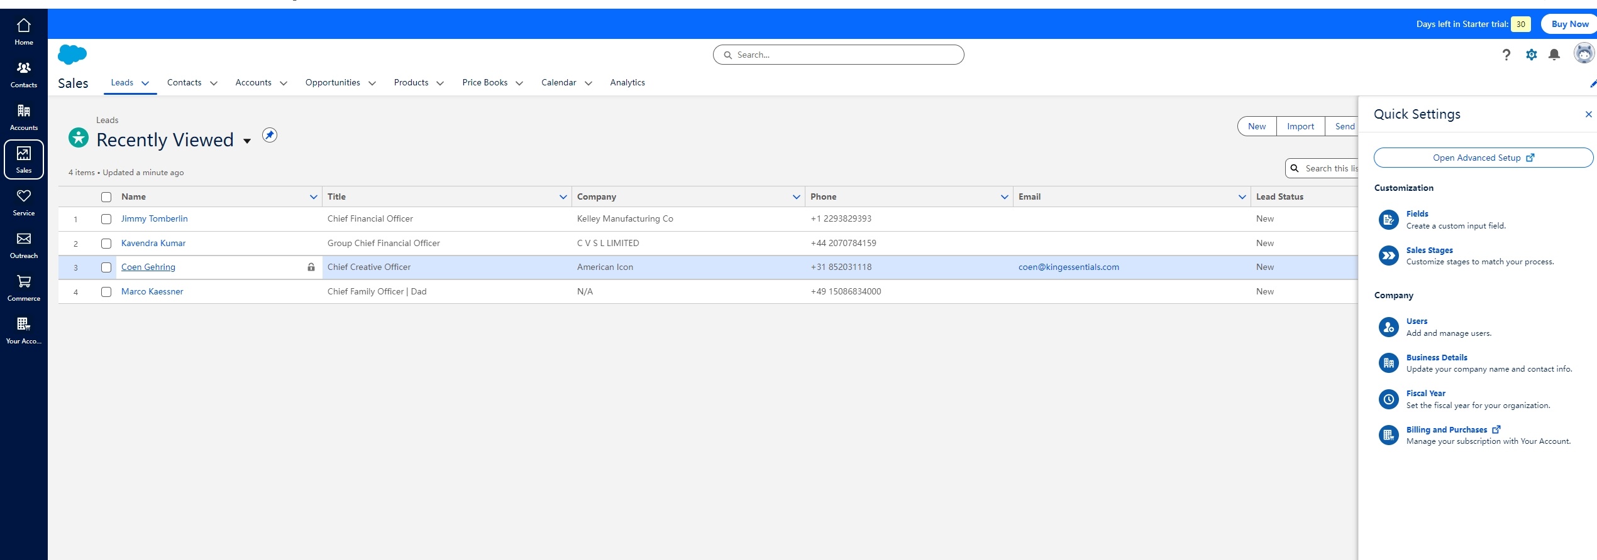Expand the Calendar tab dropdown chevron
This screenshot has width=1597, height=560.
(589, 83)
